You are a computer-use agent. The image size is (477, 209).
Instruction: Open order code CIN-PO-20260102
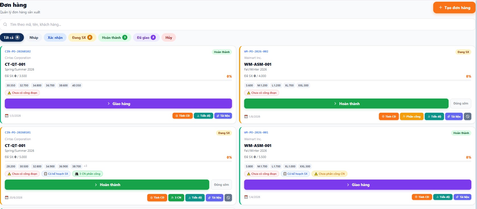[x=18, y=52]
